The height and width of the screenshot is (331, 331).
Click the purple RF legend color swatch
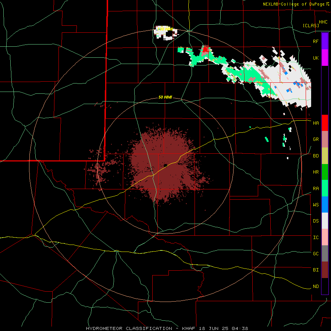click(325, 41)
